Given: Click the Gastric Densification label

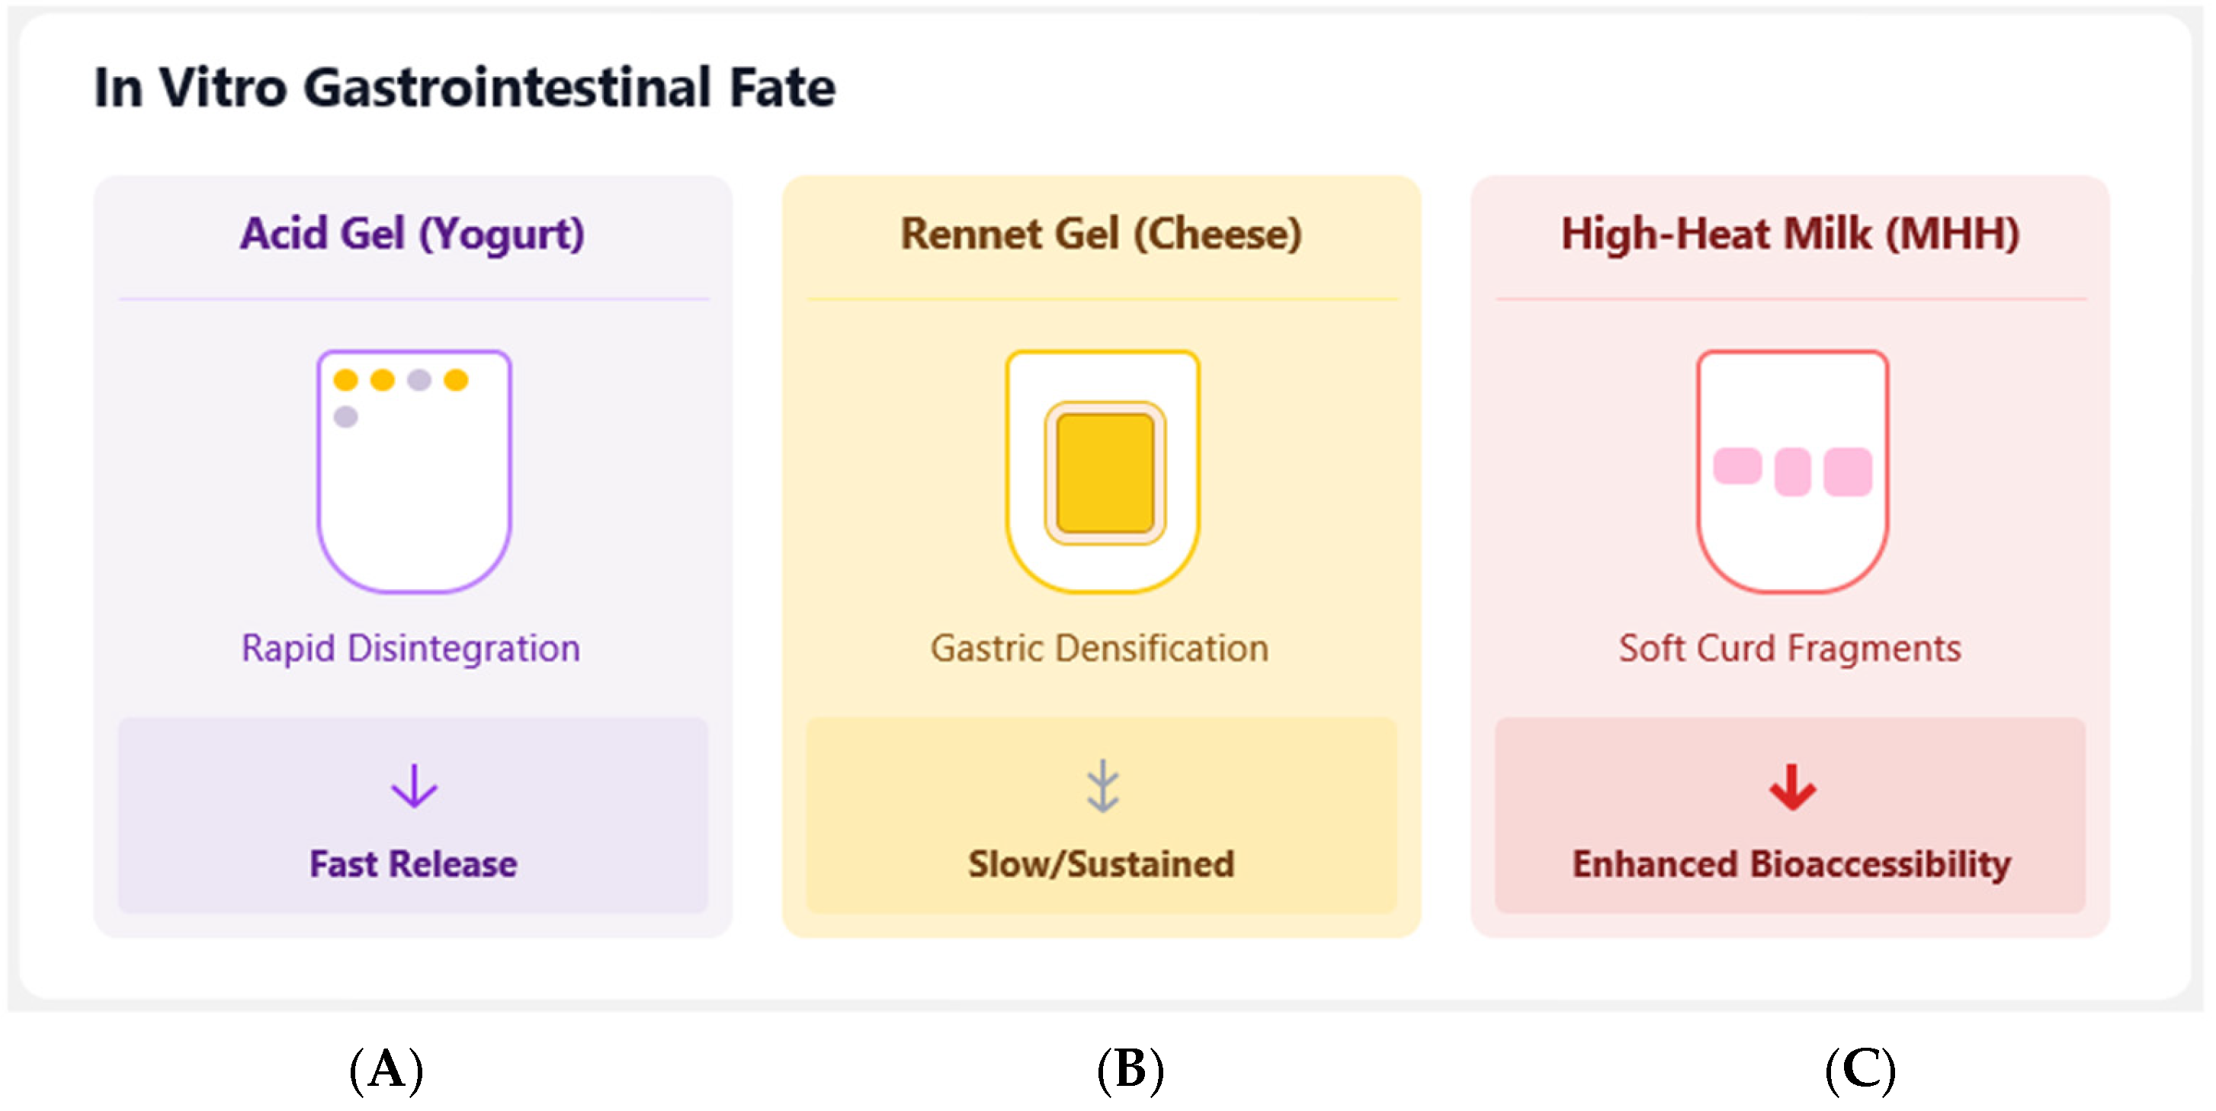Looking at the screenshot, I should coord(1099,648).
